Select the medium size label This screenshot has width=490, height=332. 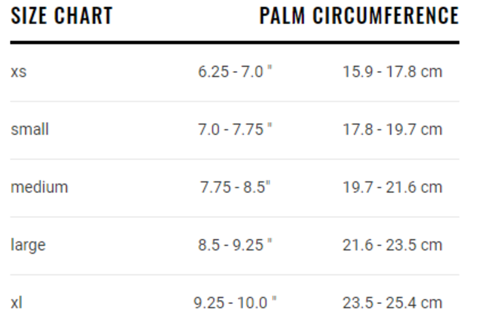point(39,187)
